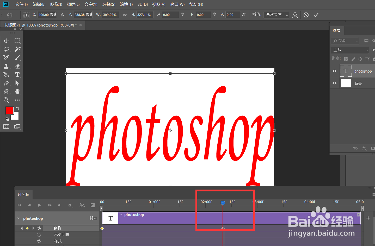Step to next frame

[x=50, y=205]
